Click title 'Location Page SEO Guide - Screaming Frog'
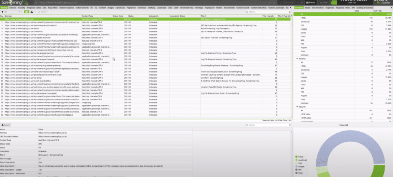 pyautogui.click(x=218, y=87)
